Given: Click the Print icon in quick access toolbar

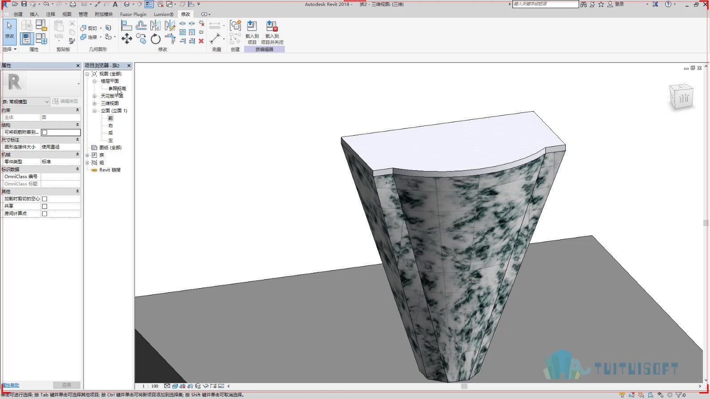Looking at the screenshot, I should coord(73,4).
